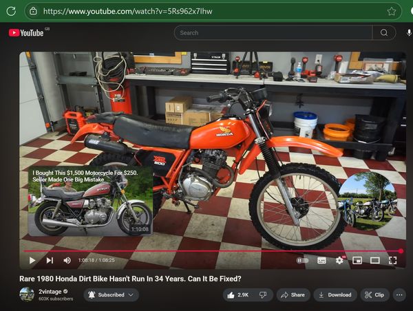Enable theater mode
This screenshot has height=311, width=413.
[375, 261]
